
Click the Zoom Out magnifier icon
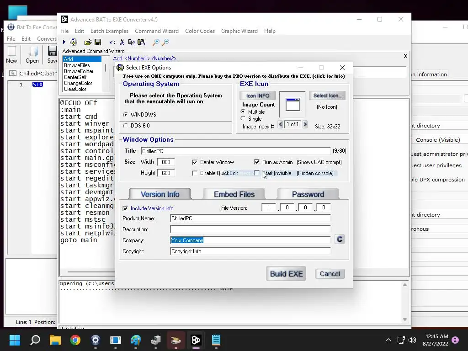pos(165,42)
